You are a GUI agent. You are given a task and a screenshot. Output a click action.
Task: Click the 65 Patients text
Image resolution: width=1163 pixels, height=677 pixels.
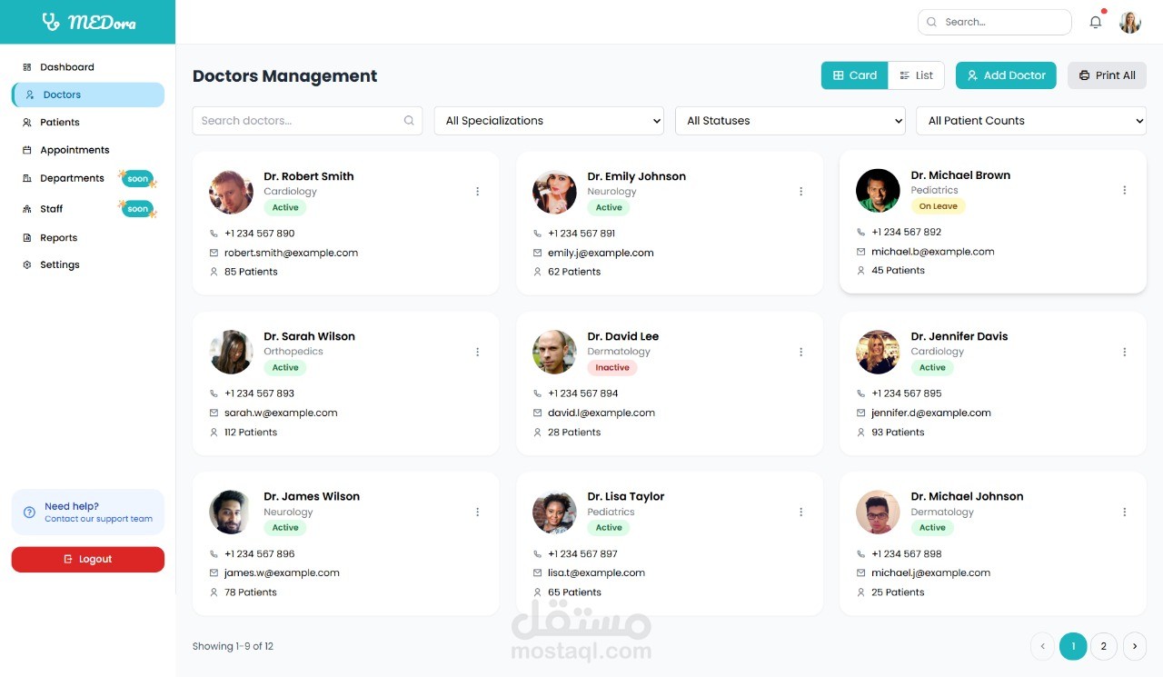pos(574,592)
